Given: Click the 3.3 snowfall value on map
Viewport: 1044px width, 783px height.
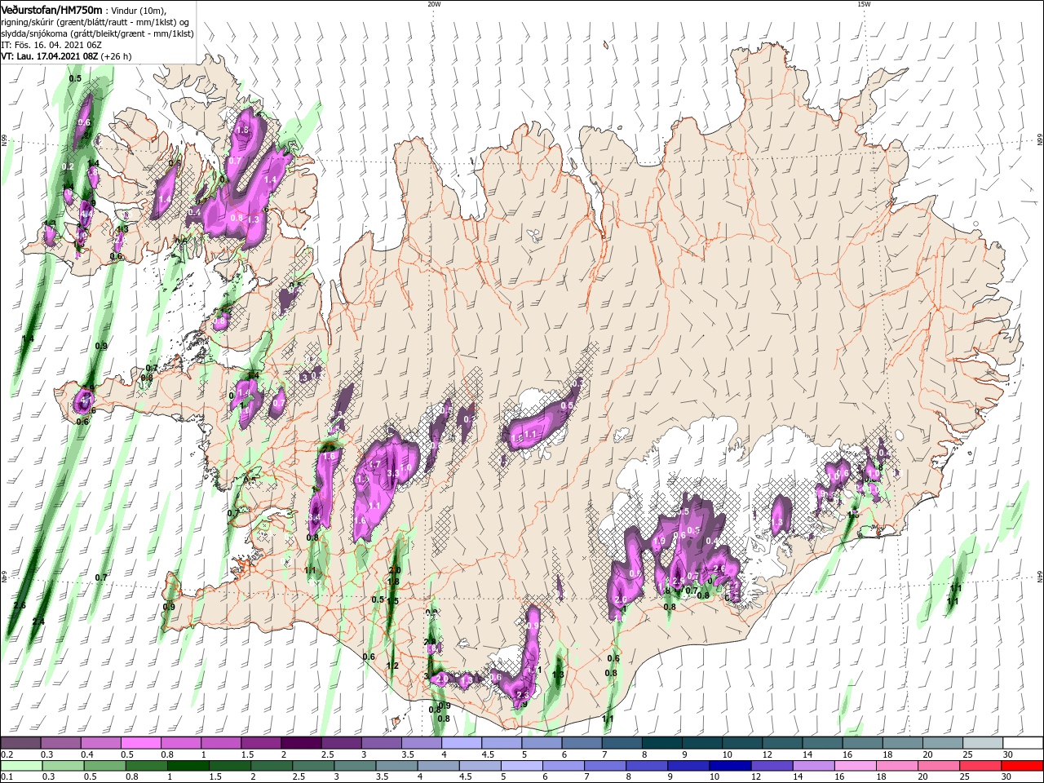Looking at the screenshot, I should coord(391,473).
